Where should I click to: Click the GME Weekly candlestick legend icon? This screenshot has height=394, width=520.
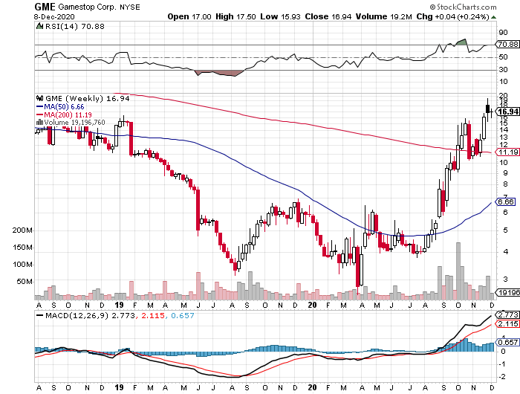(40, 98)
